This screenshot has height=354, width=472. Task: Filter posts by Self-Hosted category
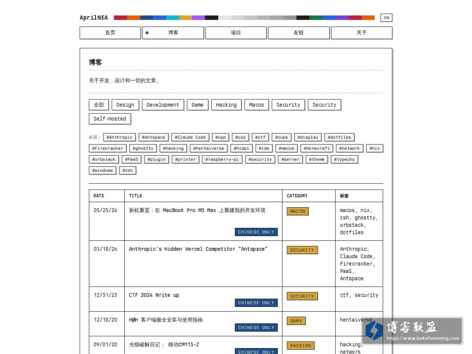(x=110, y=118)
